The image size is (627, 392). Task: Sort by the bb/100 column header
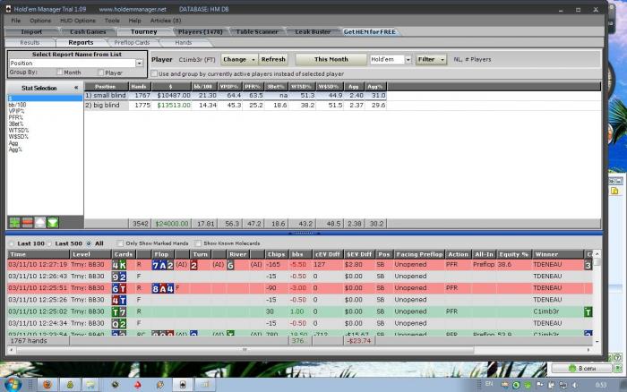click(x=203, y=87)
